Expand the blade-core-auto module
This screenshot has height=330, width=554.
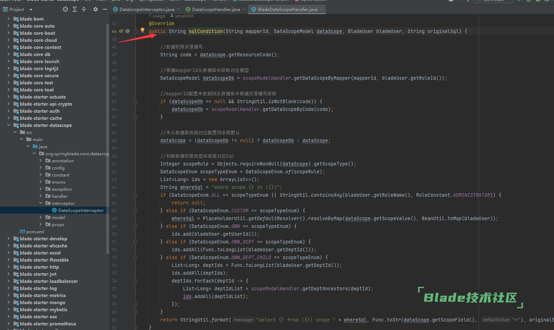pos(9,26)
